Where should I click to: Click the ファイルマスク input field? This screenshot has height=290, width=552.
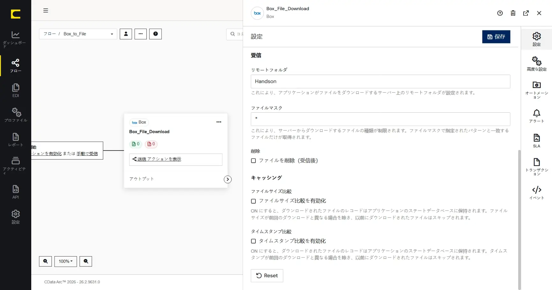point(380,119)
